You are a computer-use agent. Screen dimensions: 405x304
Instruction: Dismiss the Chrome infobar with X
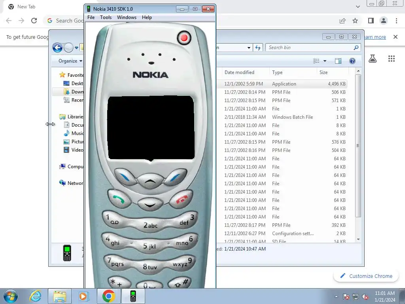click(396, 37)
